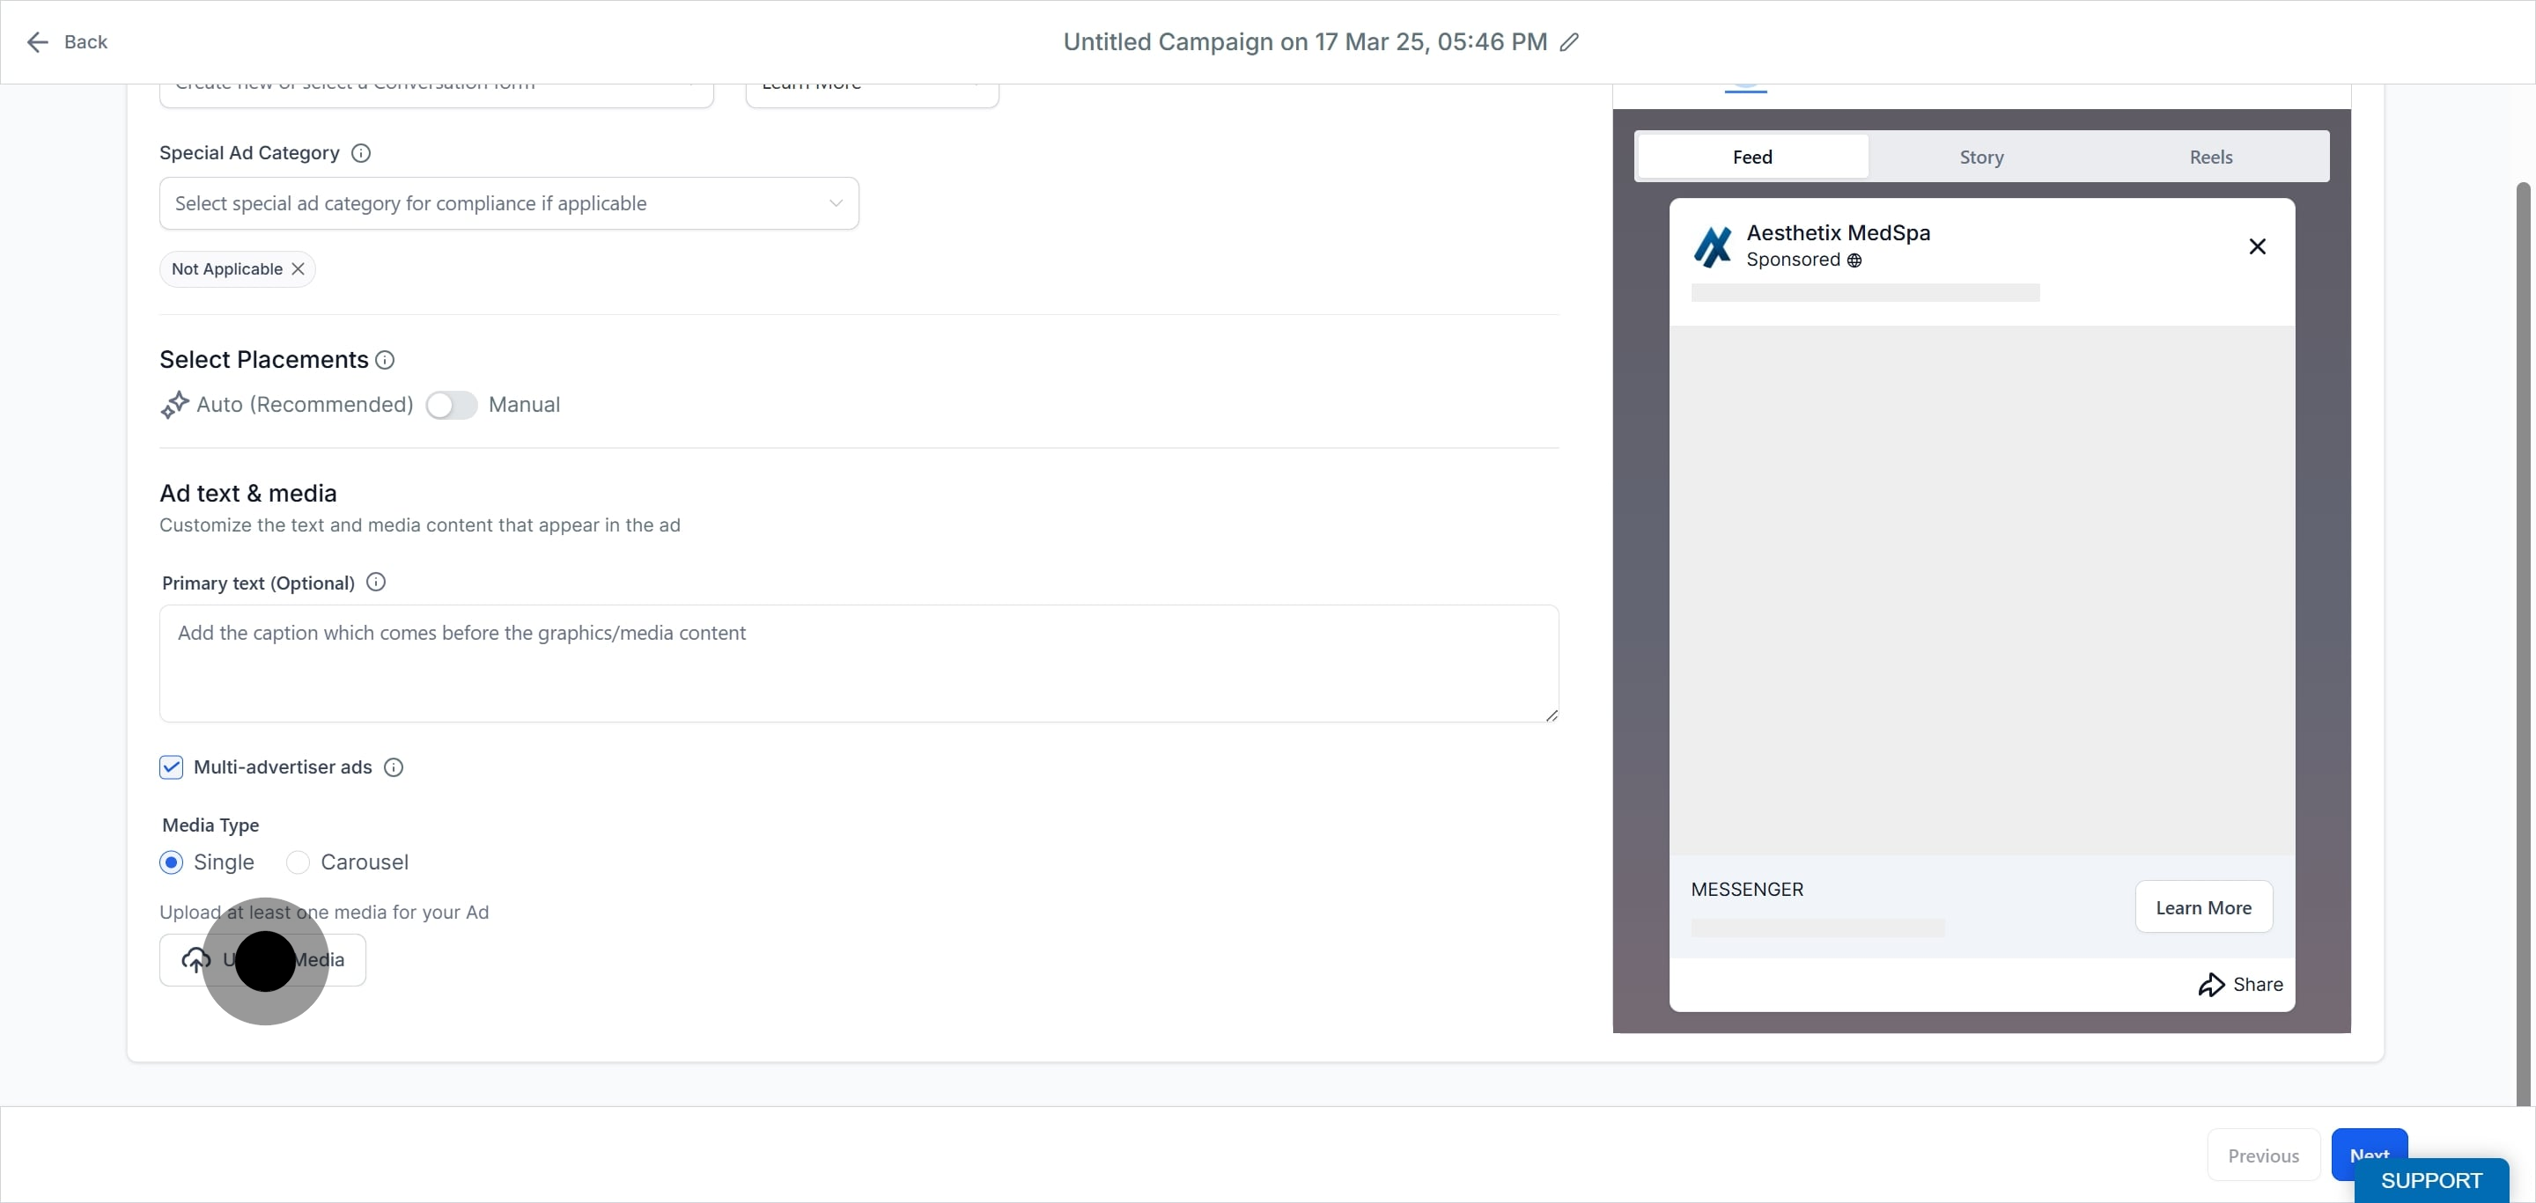
Task: Open the Special Ad Category info icon
Action: click(361, 153)
